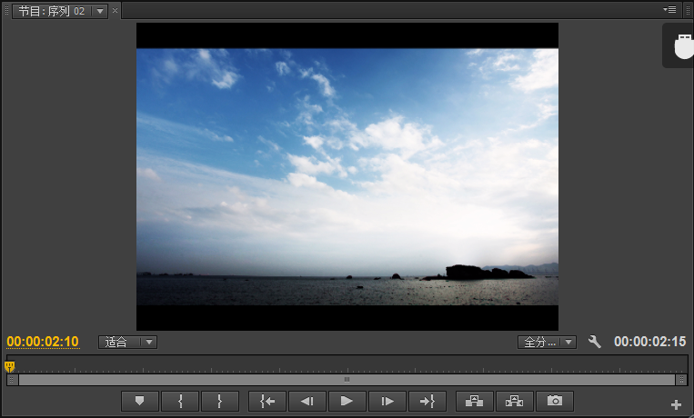The width and height of the screenshot is (694, 418).
Task: Mark Out point with right brace button
Action: point(220,402)
